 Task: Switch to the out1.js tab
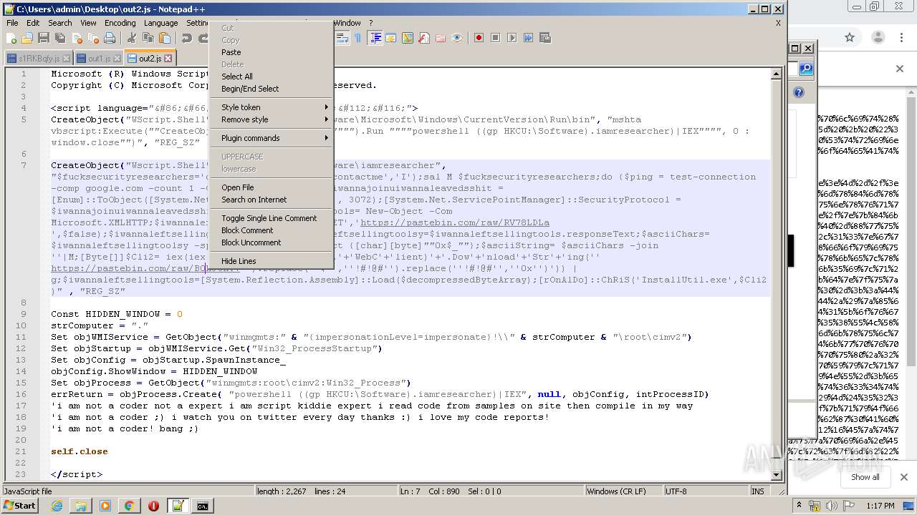(x=99, y=59)
